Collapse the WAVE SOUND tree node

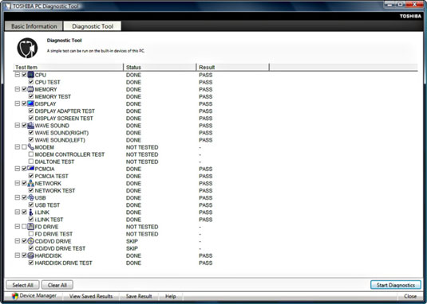tap(17, 125)
